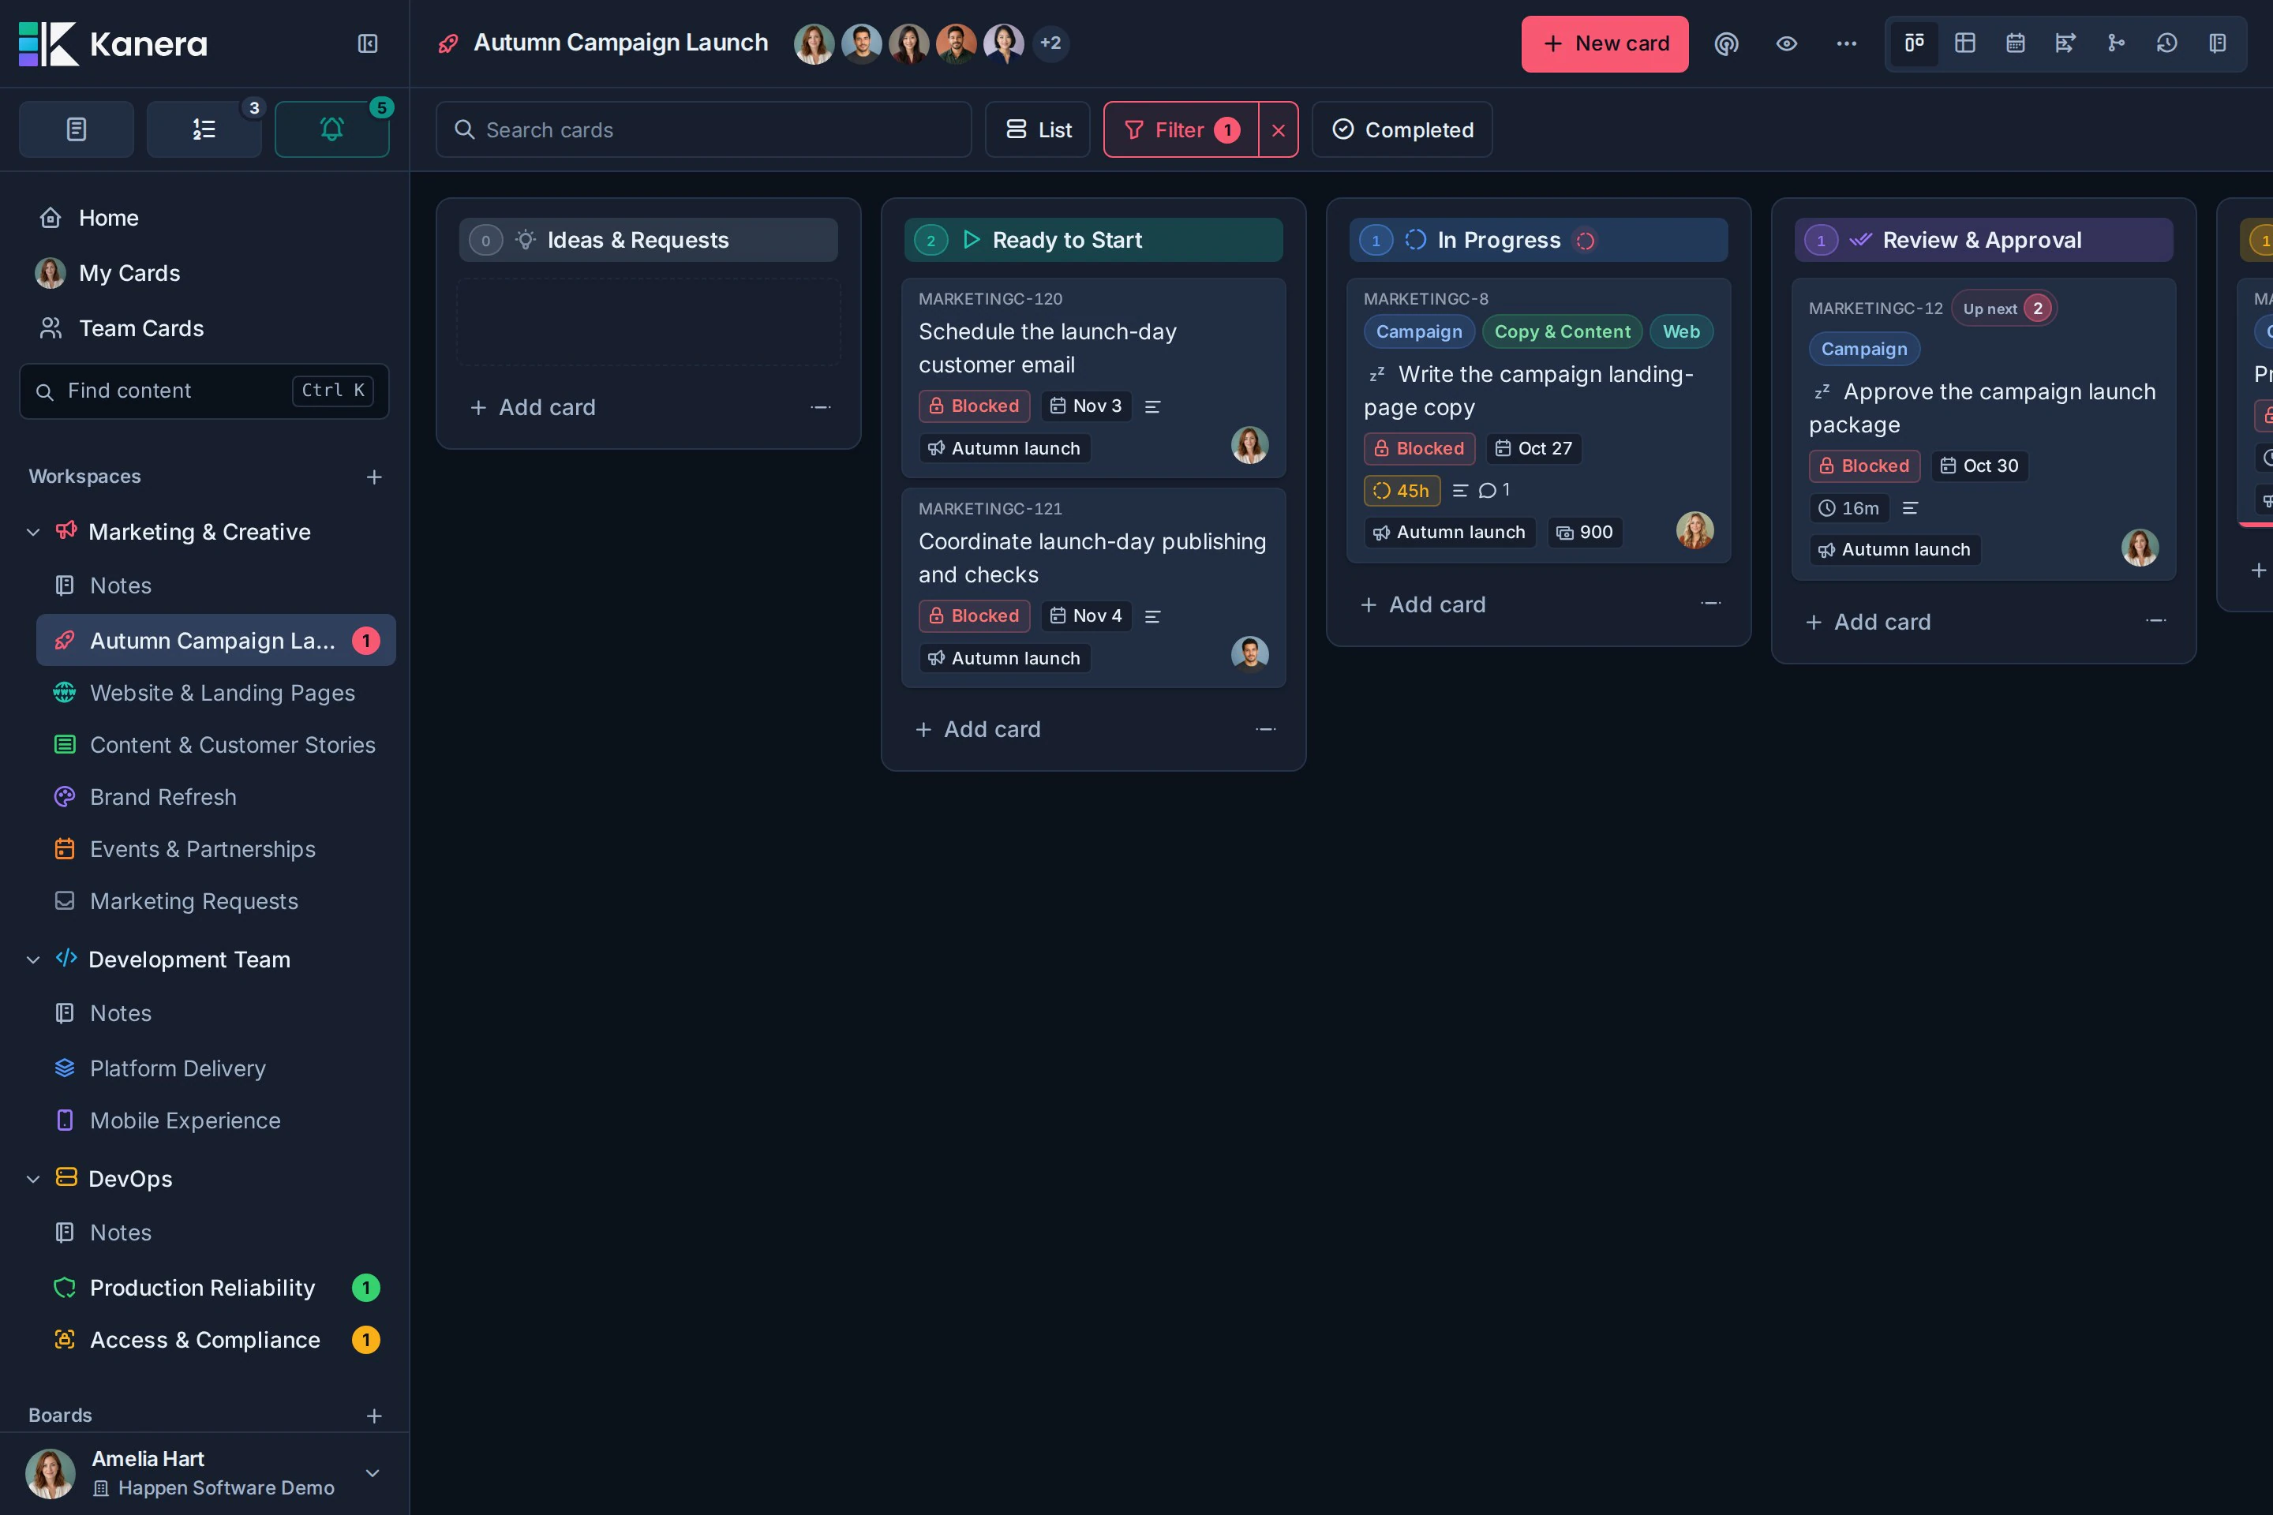The image size is (2273, 1515).
Task: Open Ideas & Requests column options icon
Action: click(x=821, y=408)
